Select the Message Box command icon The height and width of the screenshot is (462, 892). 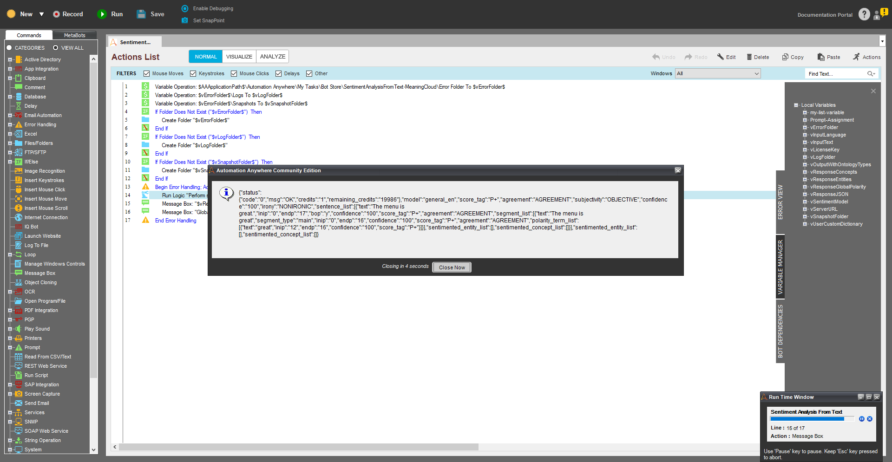click(x=19, y=273)
